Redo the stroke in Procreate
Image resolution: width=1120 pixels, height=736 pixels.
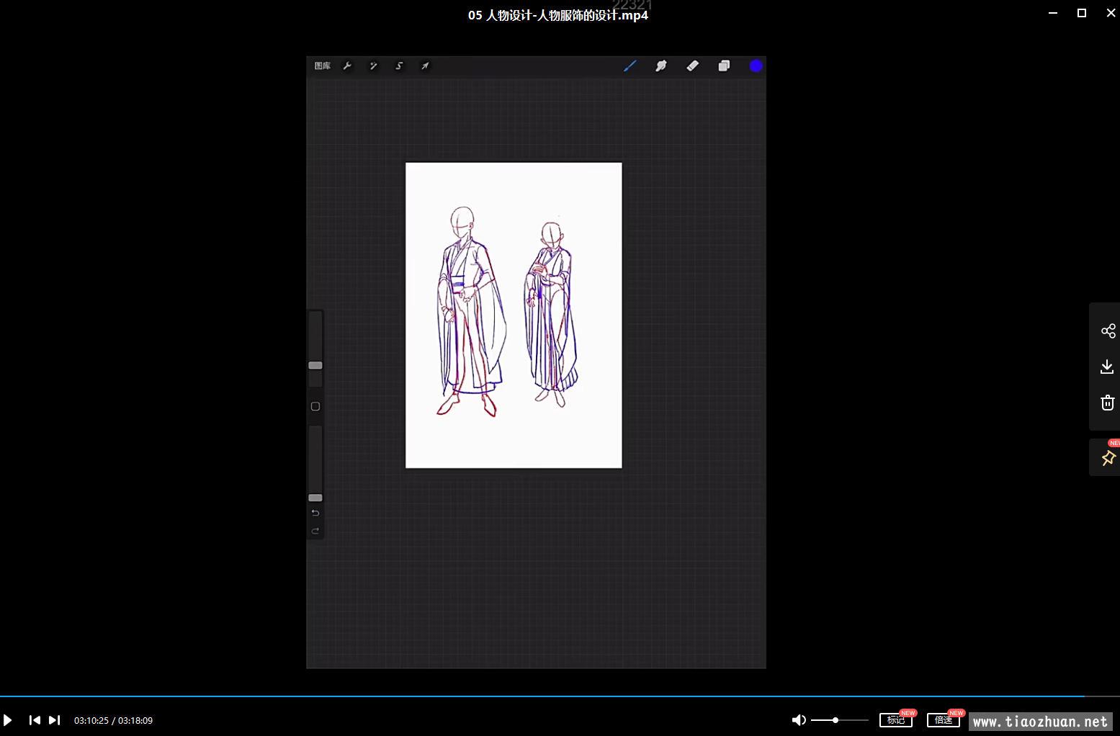click(x=315, y=531)
